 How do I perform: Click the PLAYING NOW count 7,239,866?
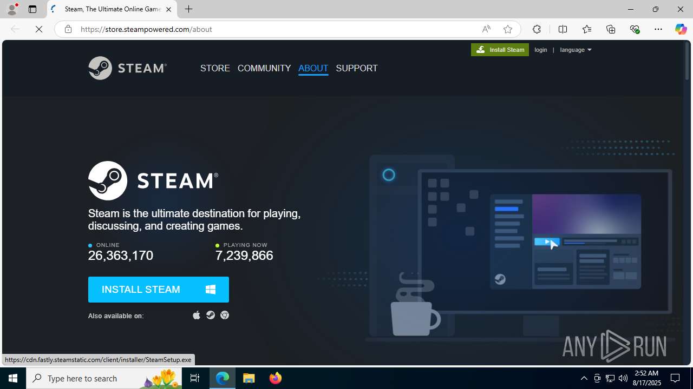point(244,256)
